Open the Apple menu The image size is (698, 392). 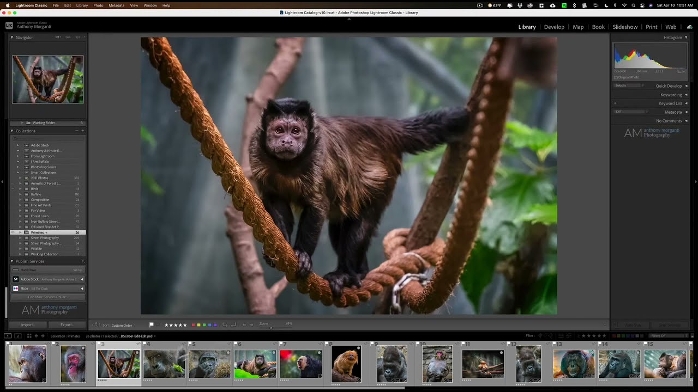click(8, 5)
